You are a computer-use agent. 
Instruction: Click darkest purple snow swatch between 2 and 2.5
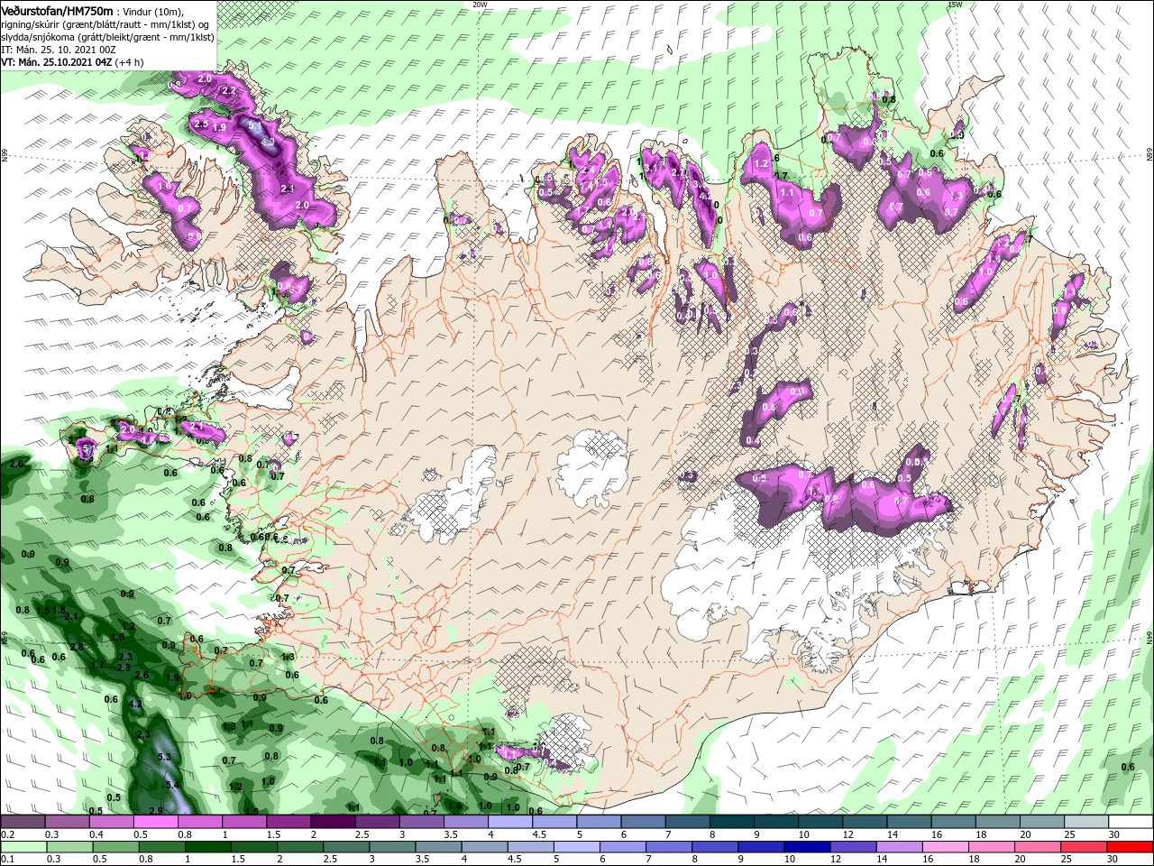[x=332, y=822]
